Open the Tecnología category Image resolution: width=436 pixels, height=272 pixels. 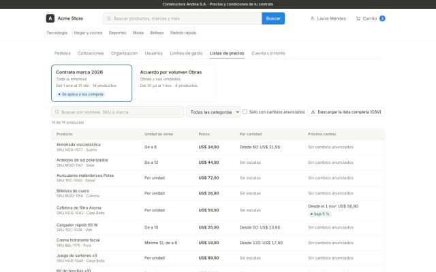[57, 33]
